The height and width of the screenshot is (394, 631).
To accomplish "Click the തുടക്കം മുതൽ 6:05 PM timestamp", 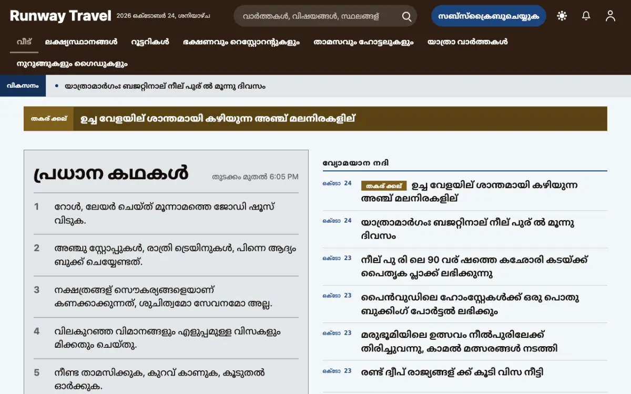I will pyautogui.click(x=255, y=177).
